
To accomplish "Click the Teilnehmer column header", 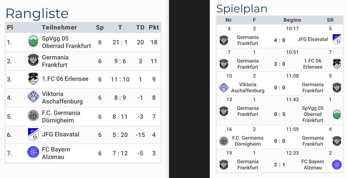I will [x=59, y=27].
